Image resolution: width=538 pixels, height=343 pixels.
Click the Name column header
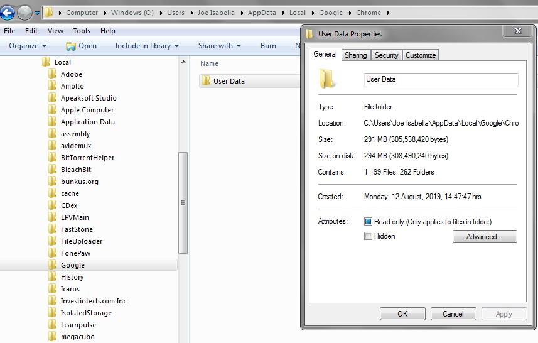point(209,63)
